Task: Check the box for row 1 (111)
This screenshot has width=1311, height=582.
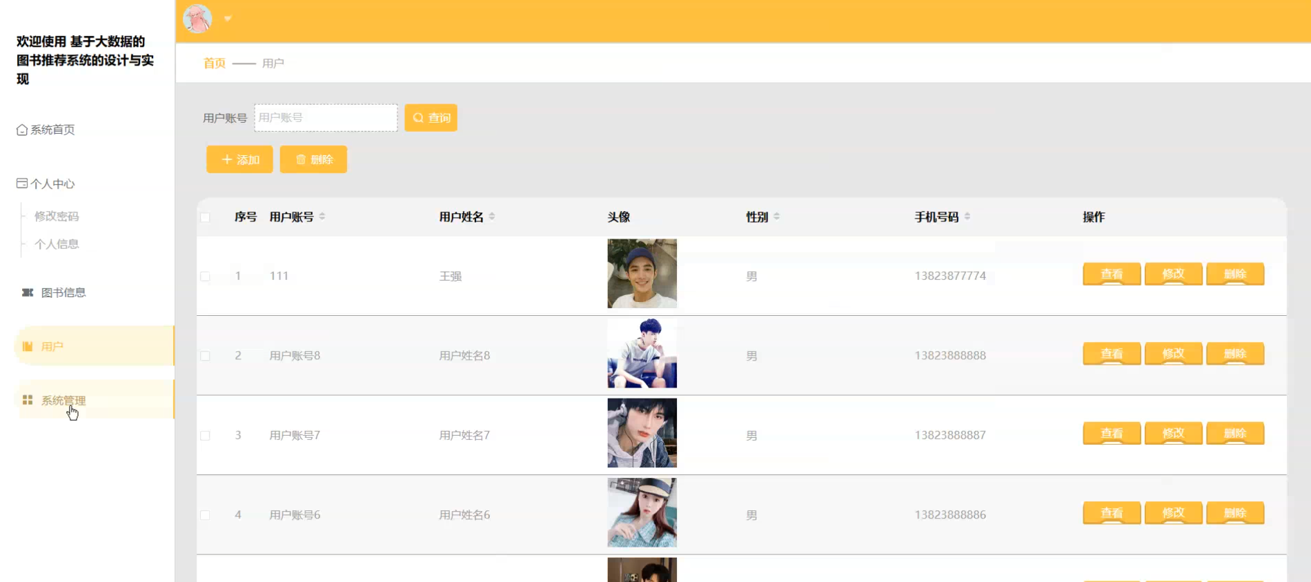Action: (205, 277)
